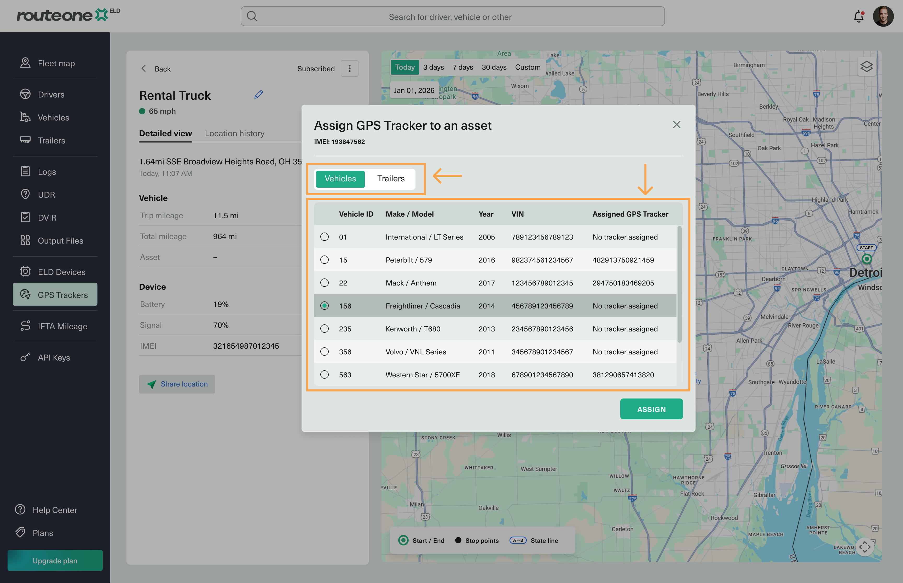Click the map fullscreen expand icon

click(x=865, y=547)
